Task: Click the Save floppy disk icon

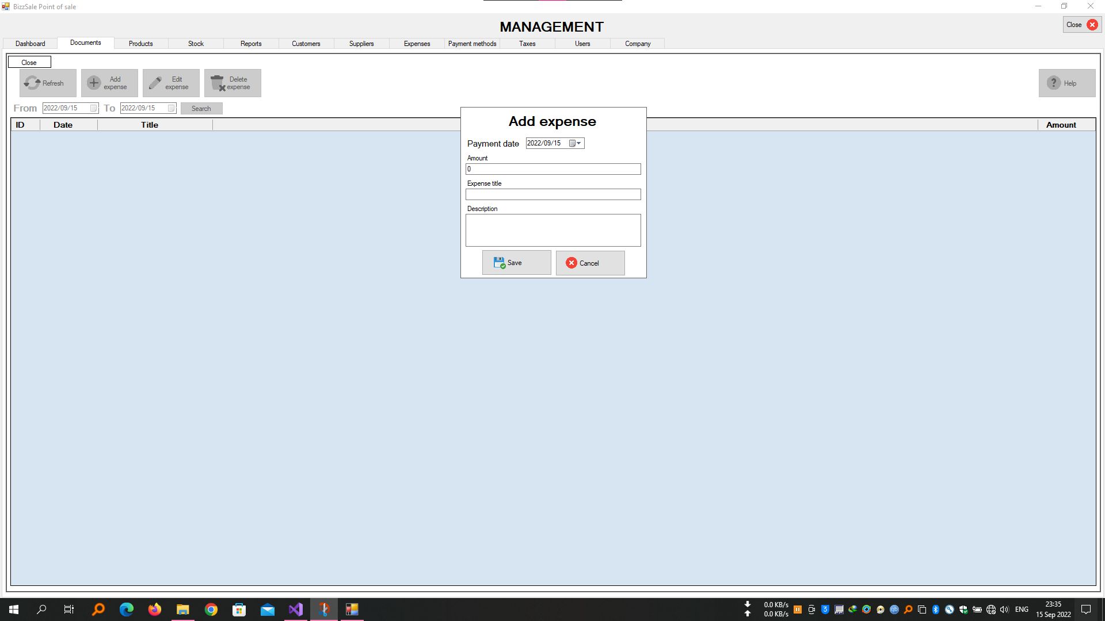Action: pyautogui.click(x=499, y=263)
